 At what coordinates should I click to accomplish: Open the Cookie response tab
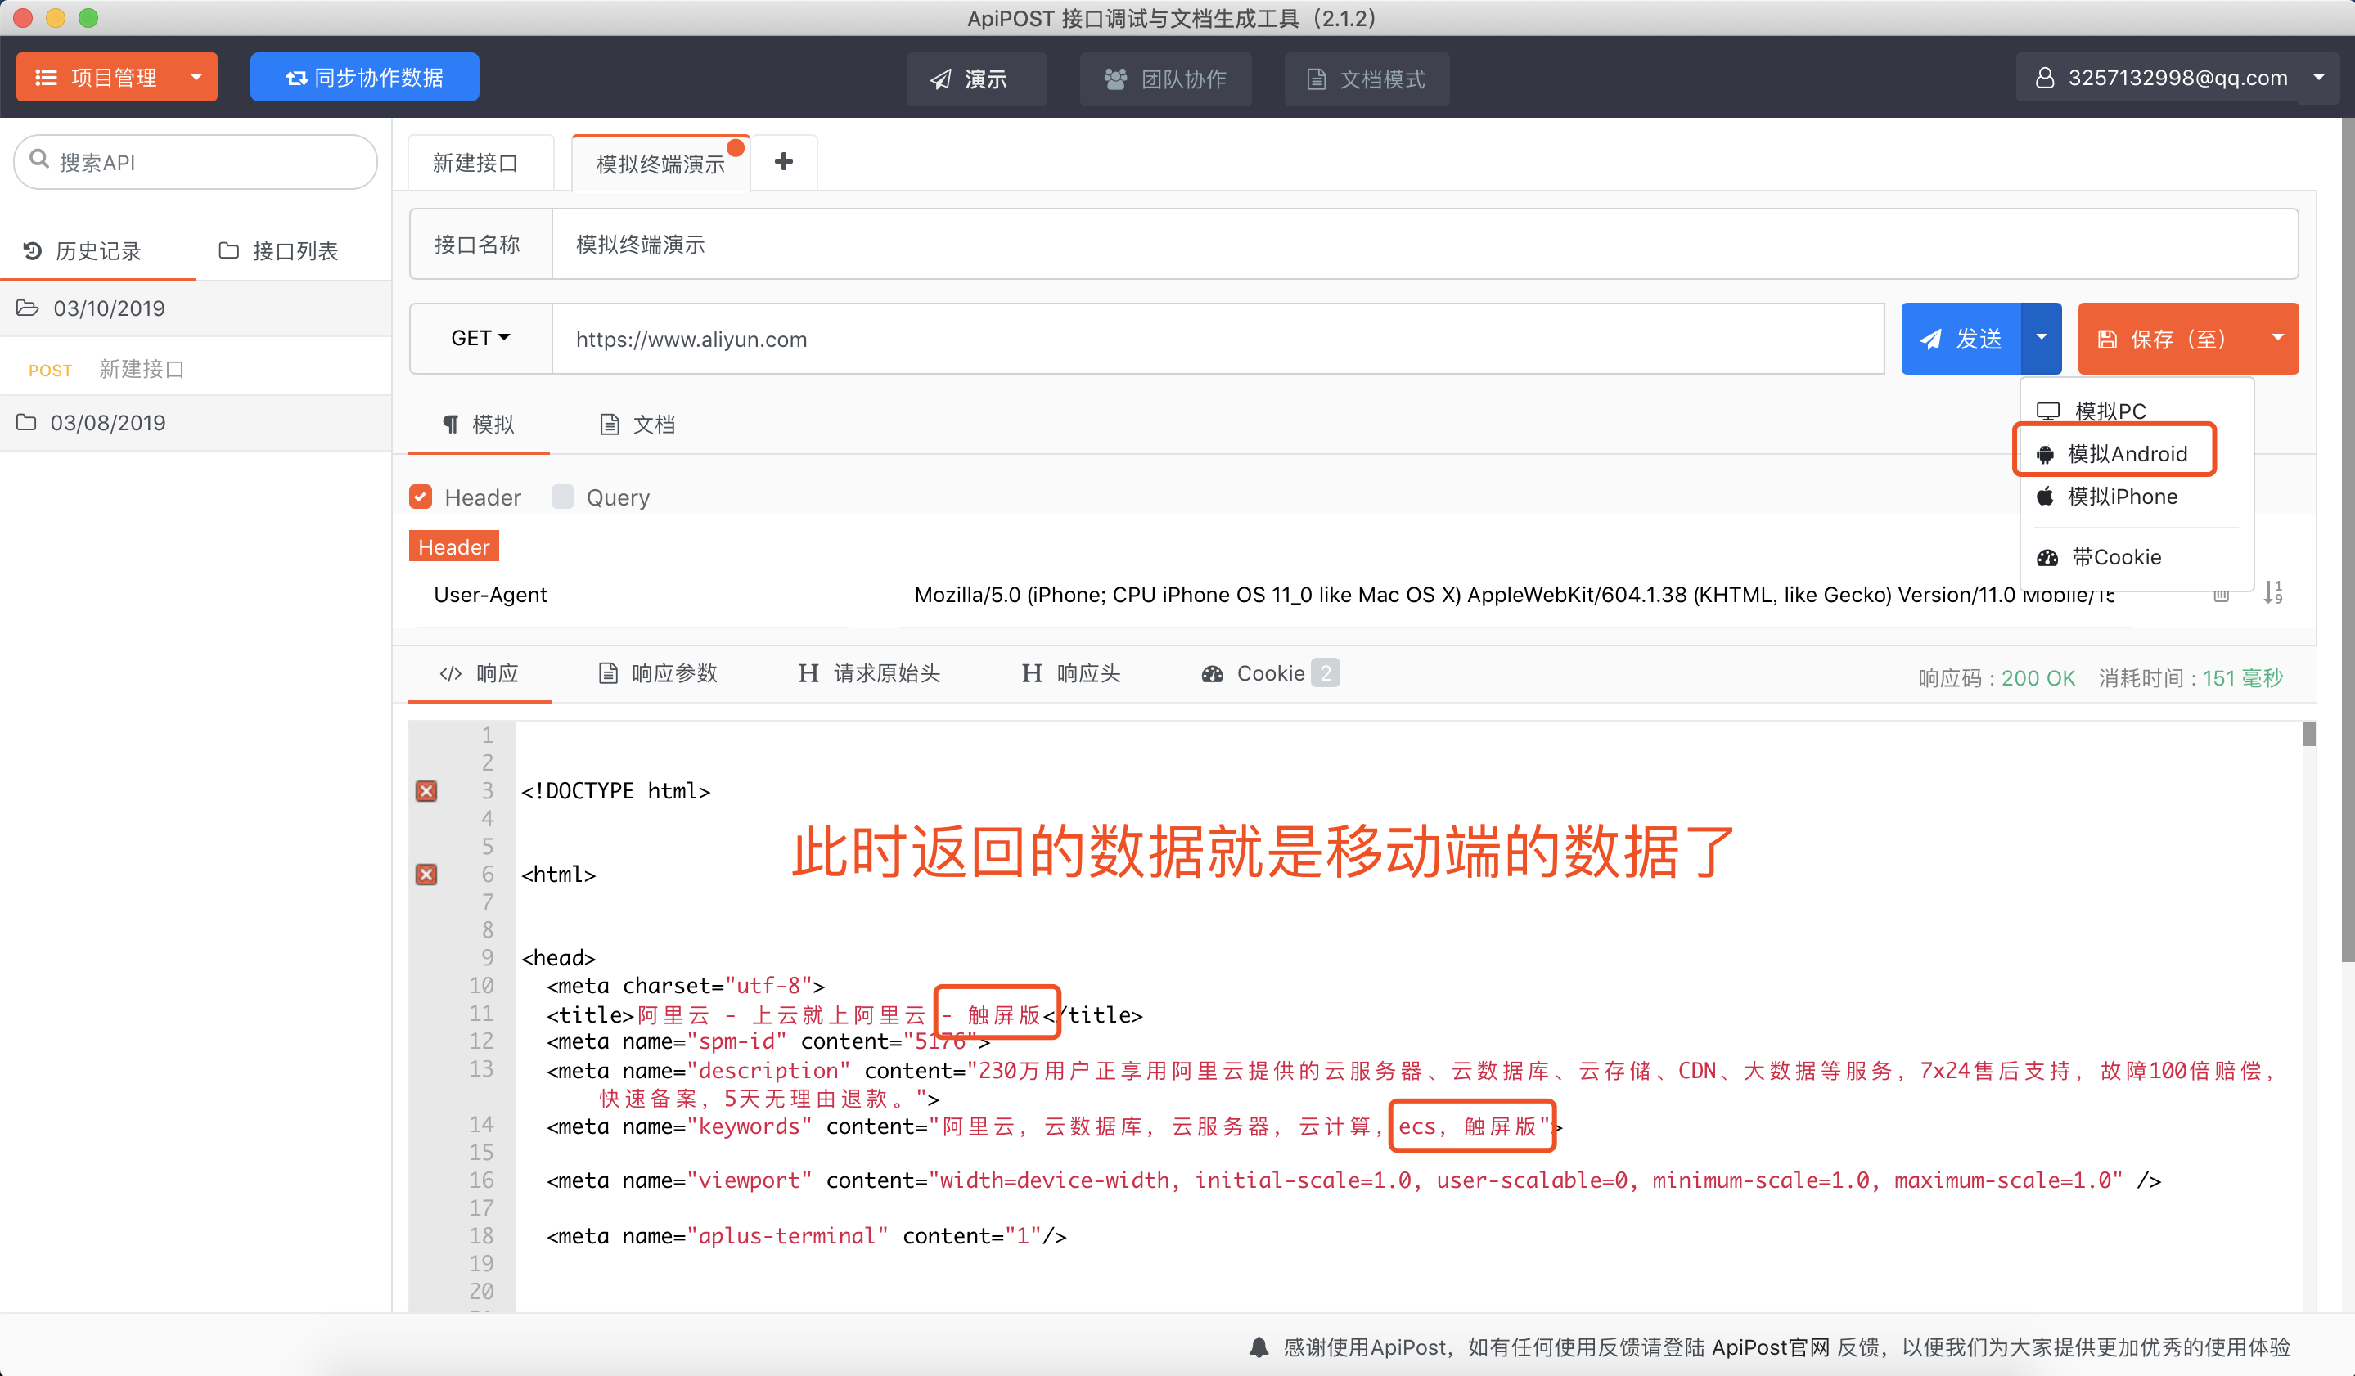[x=1268, y=673]
